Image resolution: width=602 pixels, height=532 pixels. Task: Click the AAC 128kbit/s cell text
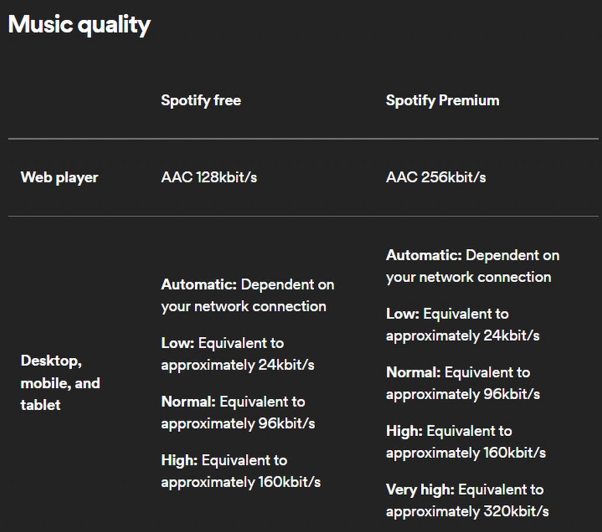pos(209,178)
